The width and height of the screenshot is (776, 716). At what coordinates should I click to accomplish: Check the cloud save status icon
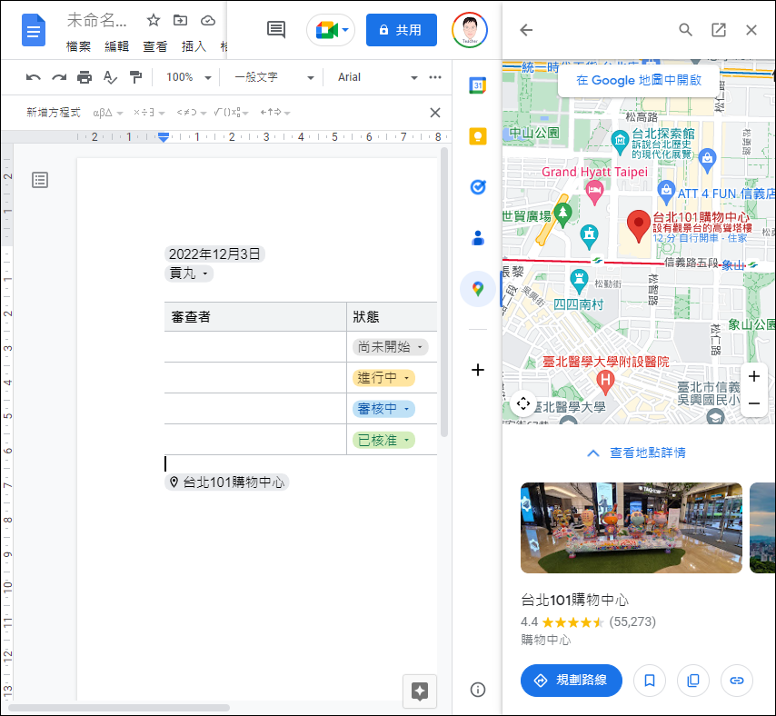click(208, 20)
